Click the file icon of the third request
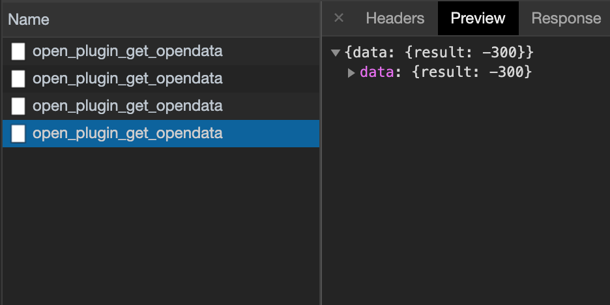Viewport: 610px width, 305px height. (18, 106)
